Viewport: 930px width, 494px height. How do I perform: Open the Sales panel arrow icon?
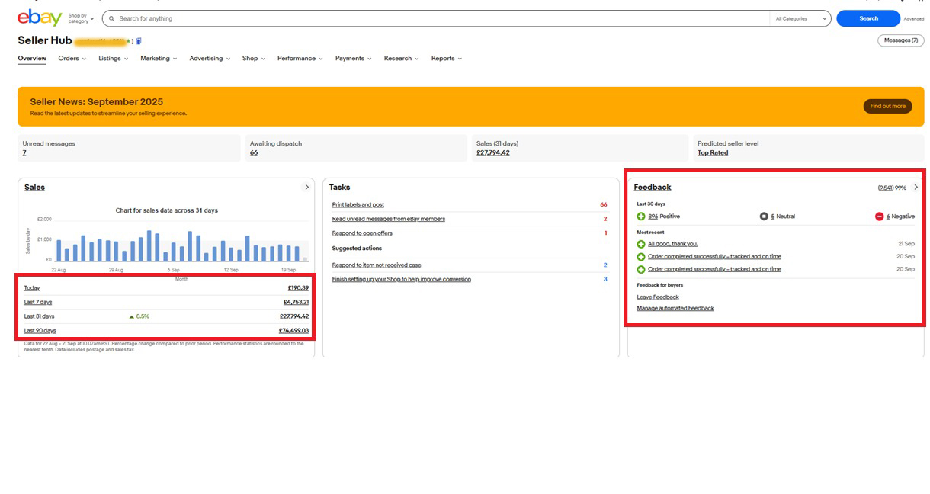pyautogui.click(x=307, y=187)
